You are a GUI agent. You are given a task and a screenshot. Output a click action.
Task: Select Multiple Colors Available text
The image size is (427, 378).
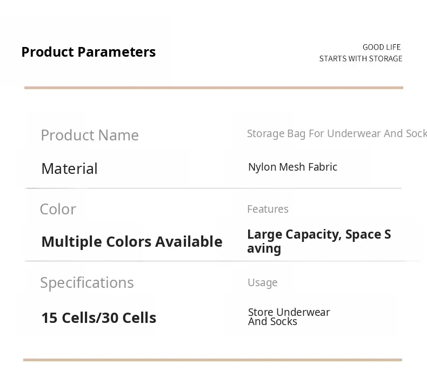pos(131,241)
